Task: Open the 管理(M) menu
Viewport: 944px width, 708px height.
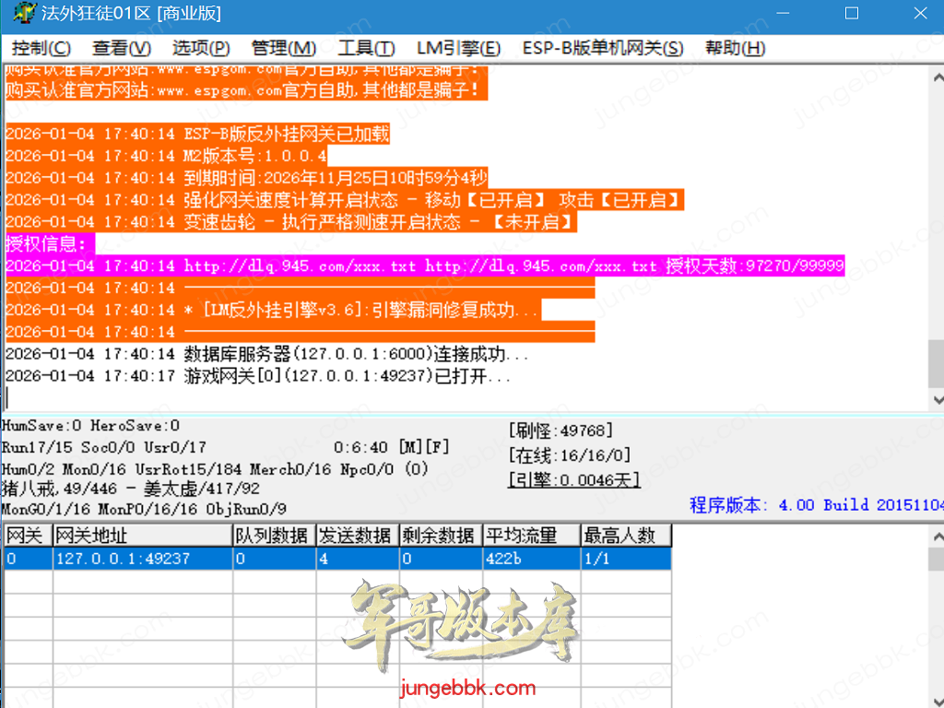Action: pyautogui.click(x=283, y=48)
